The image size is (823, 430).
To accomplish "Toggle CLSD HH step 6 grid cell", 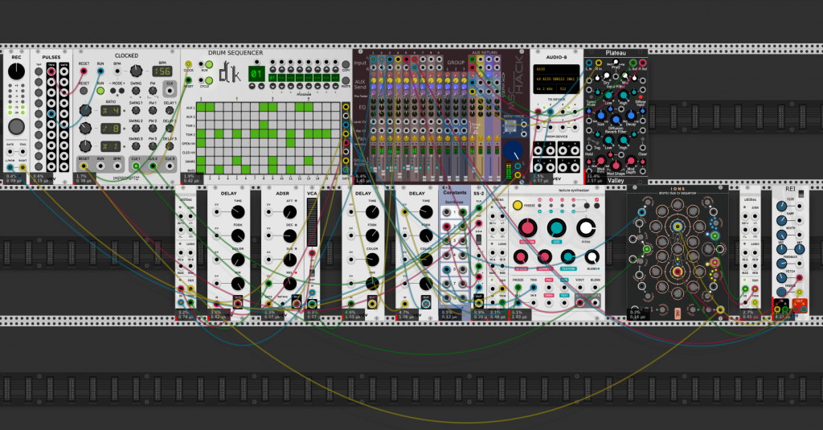I will tap(246, 152).
